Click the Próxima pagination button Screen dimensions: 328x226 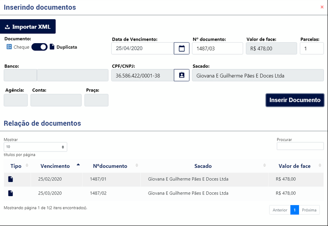point(309,210)
